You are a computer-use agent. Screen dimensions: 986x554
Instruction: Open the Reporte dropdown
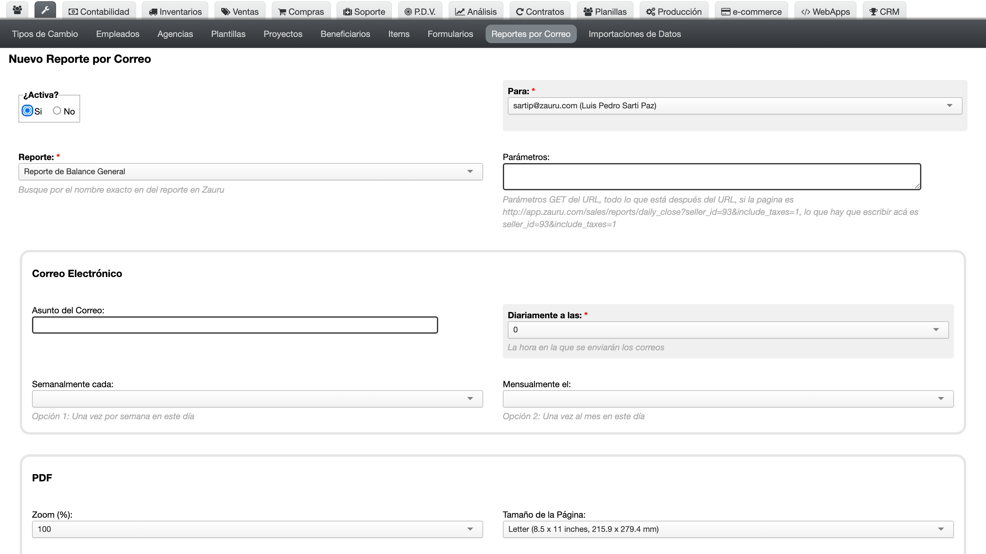point(250,172)
